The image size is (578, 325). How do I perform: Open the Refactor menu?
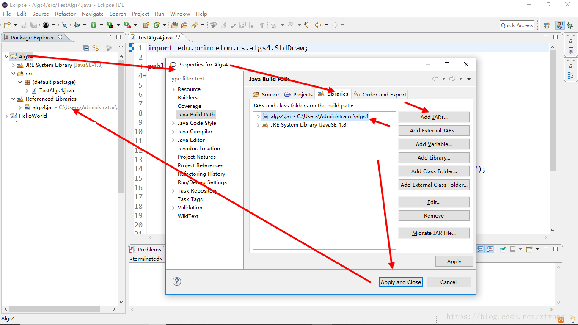point(65,14)
